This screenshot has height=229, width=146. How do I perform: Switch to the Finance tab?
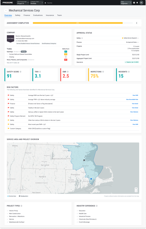27,15
